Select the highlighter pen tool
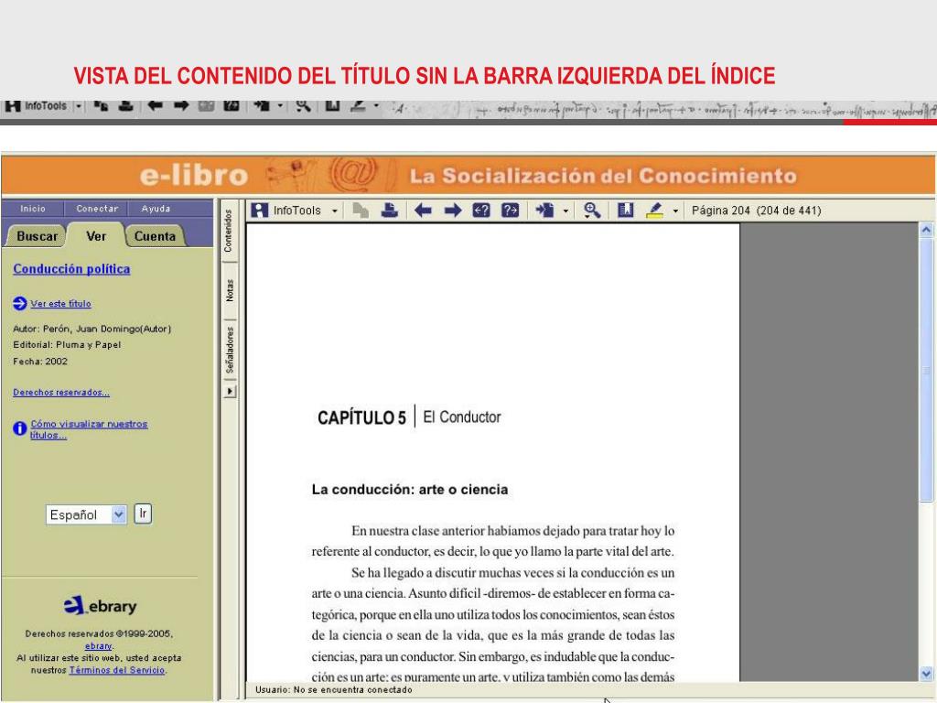The width and height of the screenshot is (937, 703). [x=655, y=211]
